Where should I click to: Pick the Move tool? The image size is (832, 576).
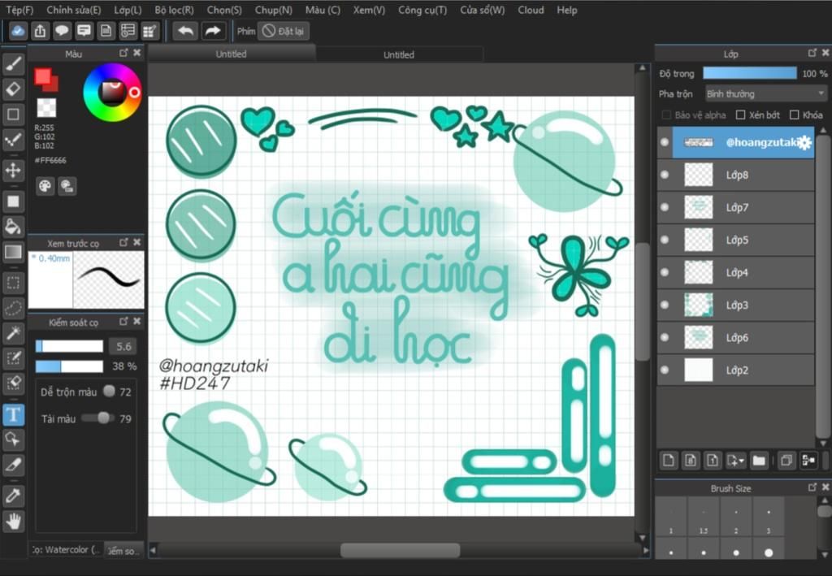pos(13,170)
